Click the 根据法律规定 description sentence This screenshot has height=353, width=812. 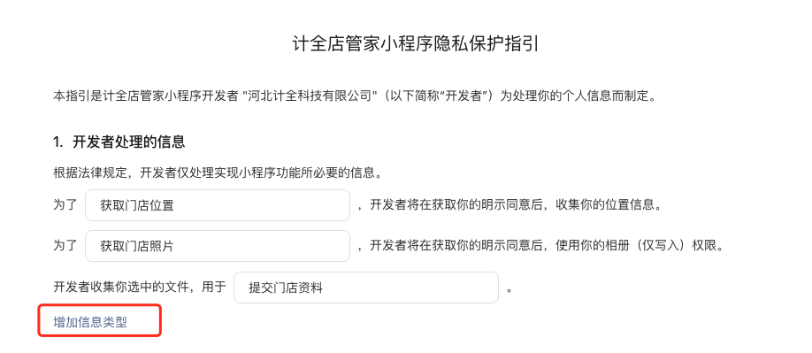click(x=218, y=173)
